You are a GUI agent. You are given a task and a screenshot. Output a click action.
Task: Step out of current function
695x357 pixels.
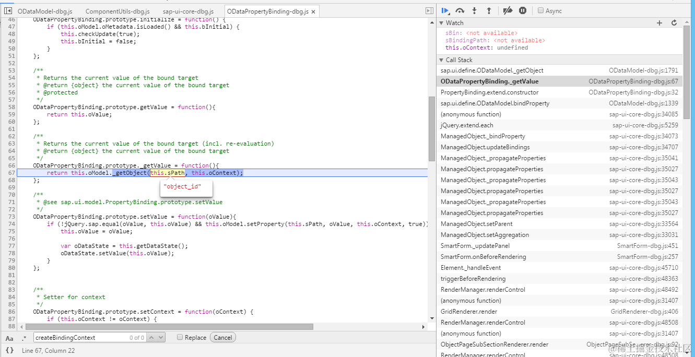pyautogui.click(x=489, y=10)
